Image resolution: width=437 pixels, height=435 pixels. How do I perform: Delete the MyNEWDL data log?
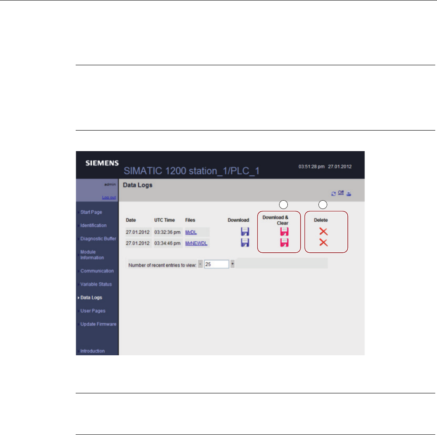323,243
